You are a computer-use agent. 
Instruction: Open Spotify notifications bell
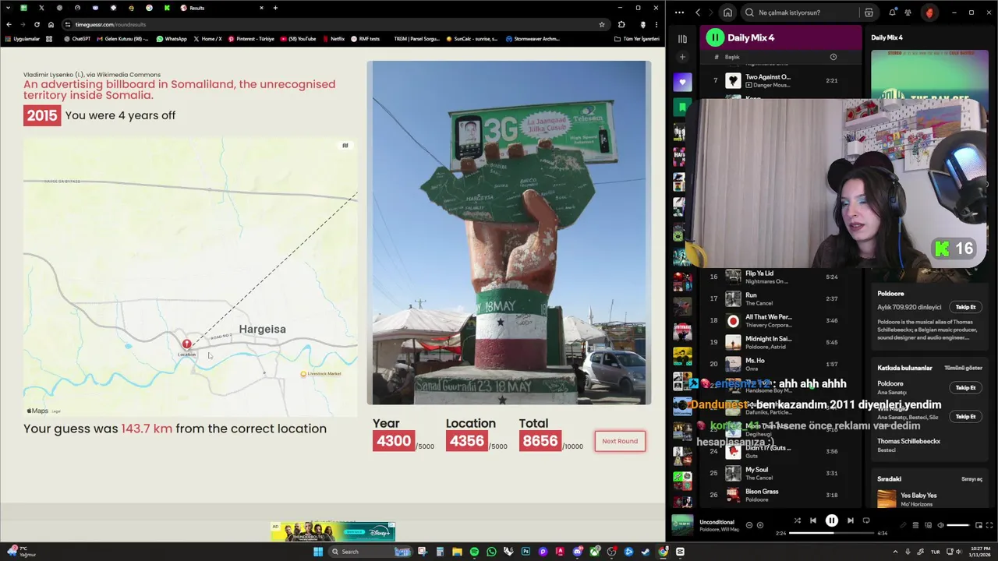pyautogui.click(x=892, y=12)
